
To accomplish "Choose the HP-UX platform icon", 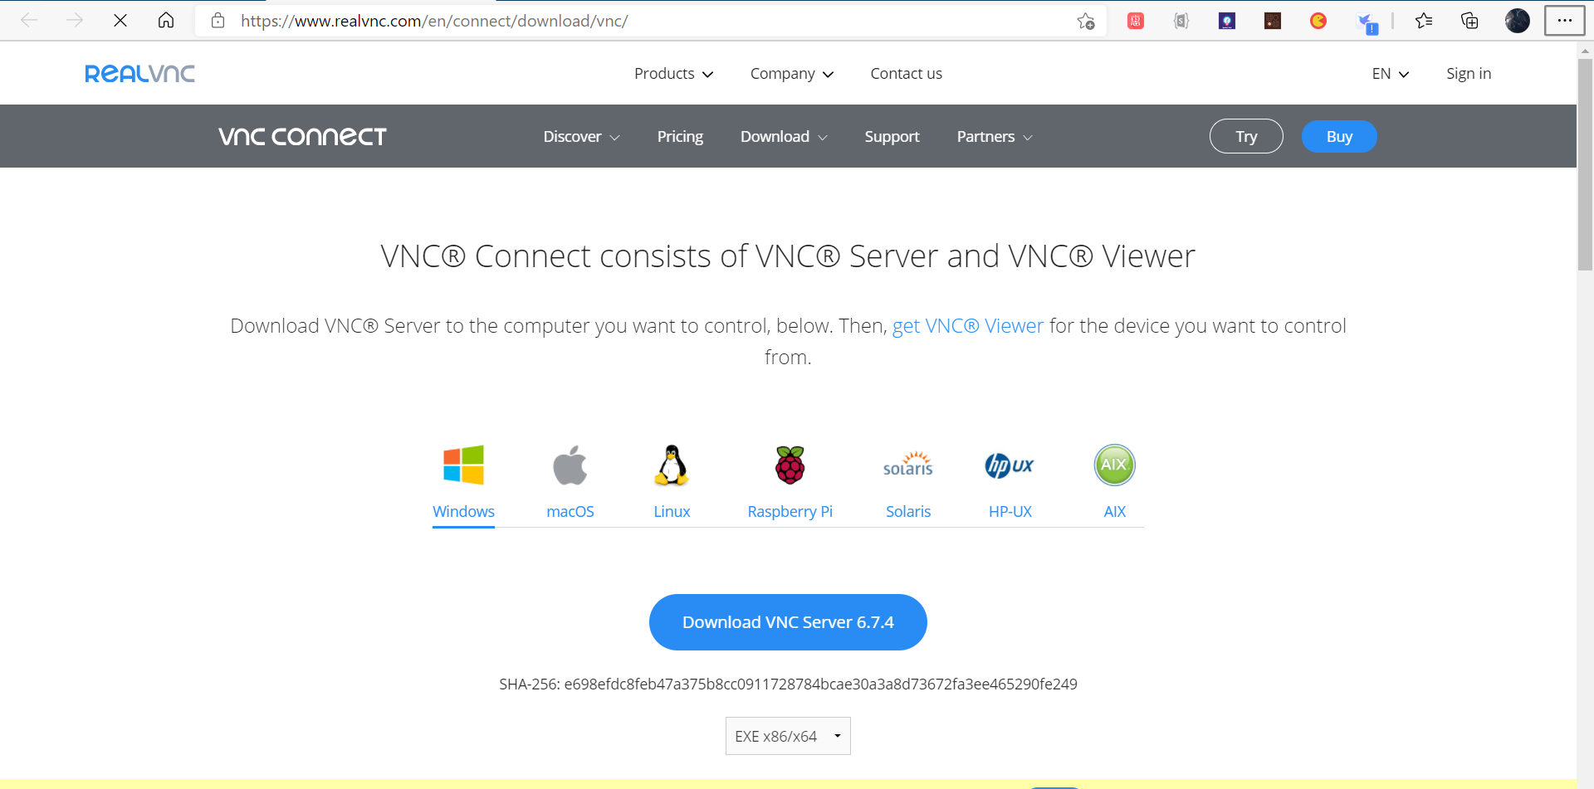I will pyautogui.click(x=1009, y=465).
